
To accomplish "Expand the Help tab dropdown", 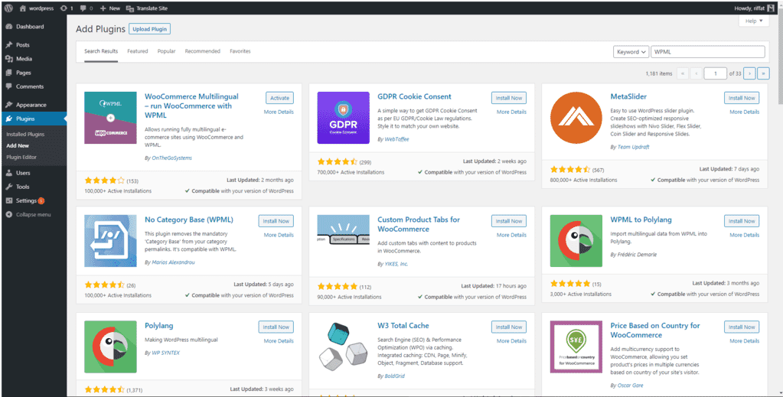I will pyautogui.click(x=754, y=21).
